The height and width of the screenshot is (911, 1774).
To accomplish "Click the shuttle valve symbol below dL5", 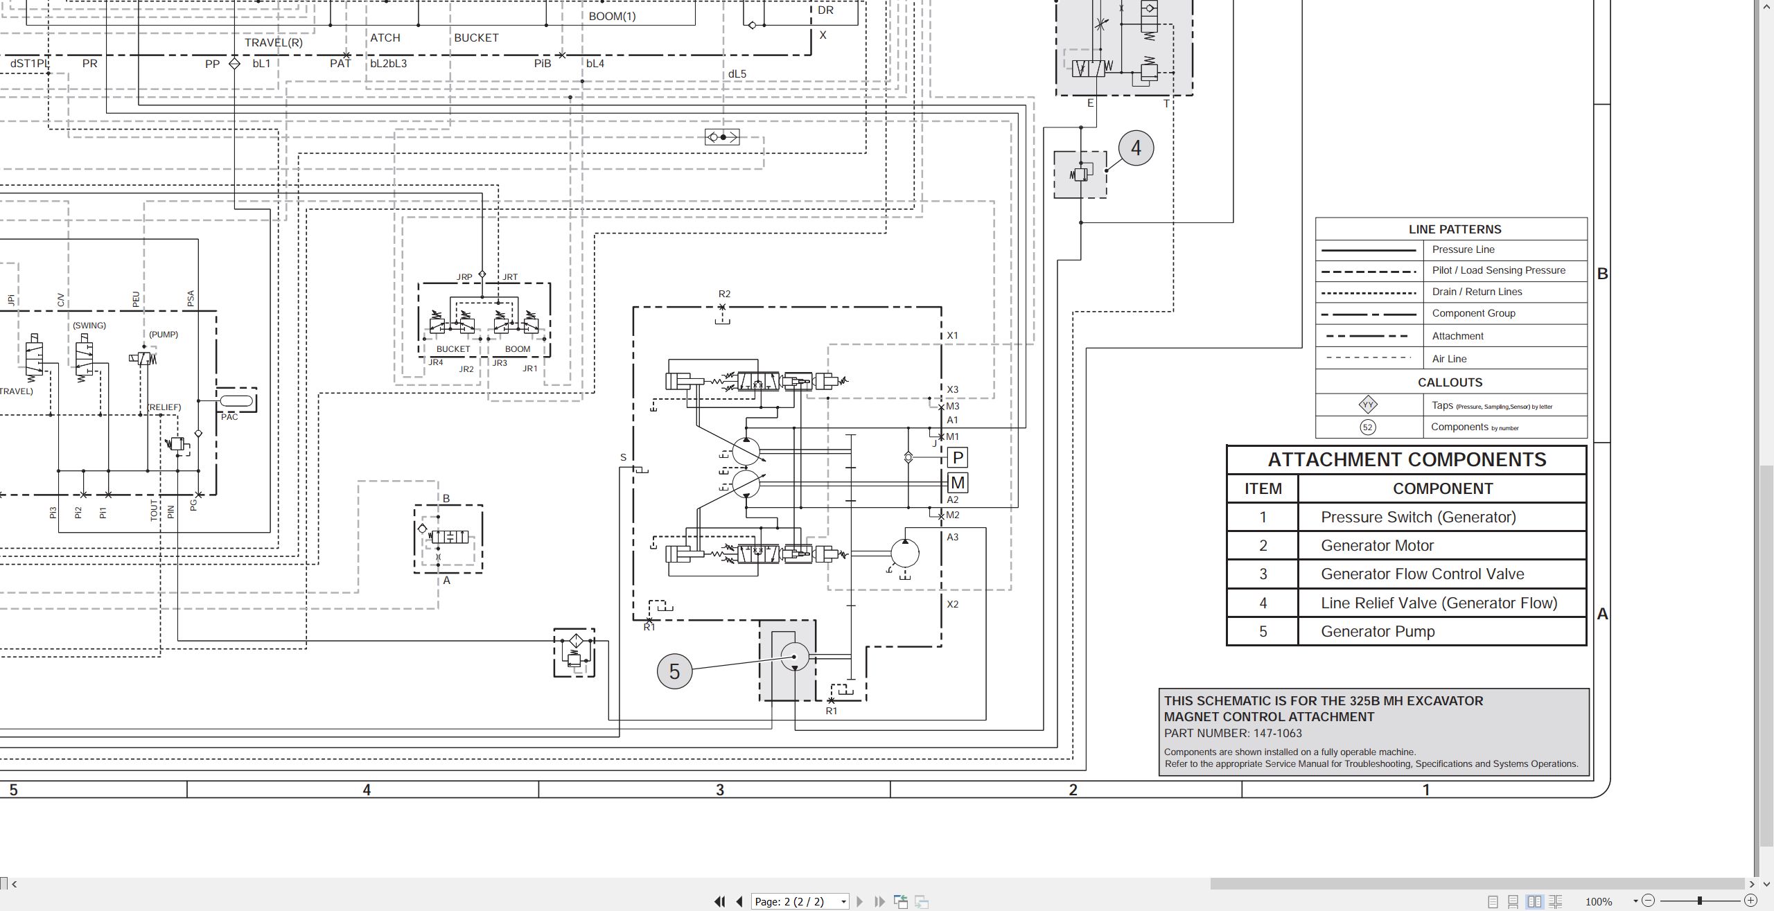I will [722, 137].
